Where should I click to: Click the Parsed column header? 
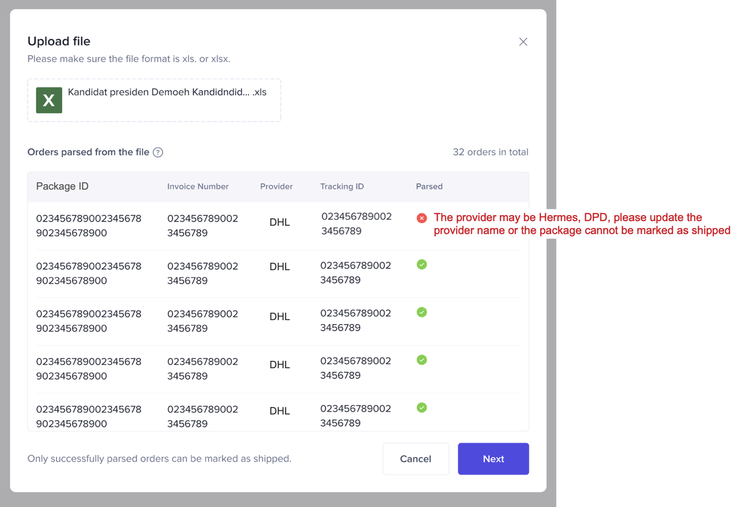(x=429, y=186)
